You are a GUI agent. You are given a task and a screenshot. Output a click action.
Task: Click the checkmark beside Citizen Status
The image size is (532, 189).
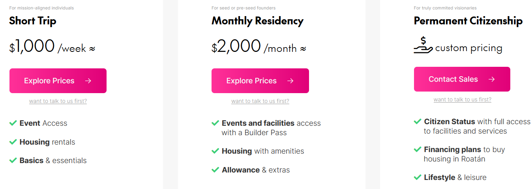click(x=418, y=122)
